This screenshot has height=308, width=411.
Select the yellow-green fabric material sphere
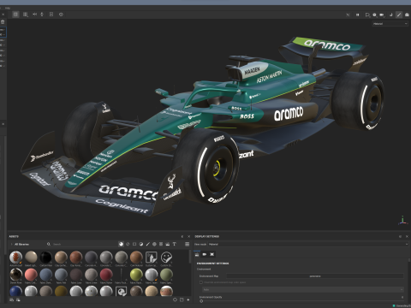pyautogui.click(x=136, y=275)
